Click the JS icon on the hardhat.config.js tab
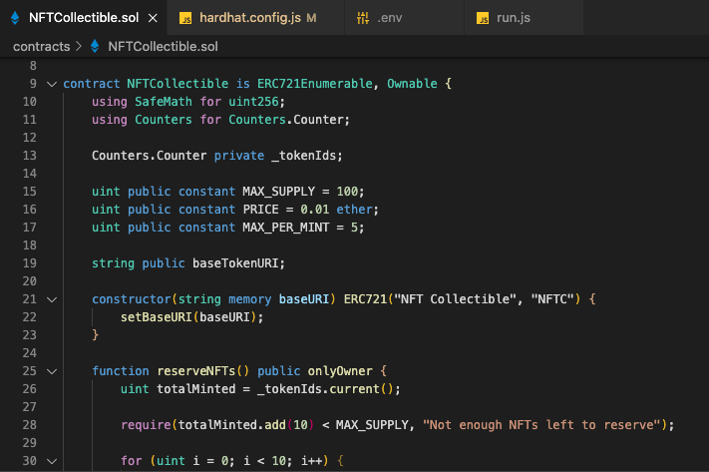Screen dimensions: 709x472 [185, 18]
